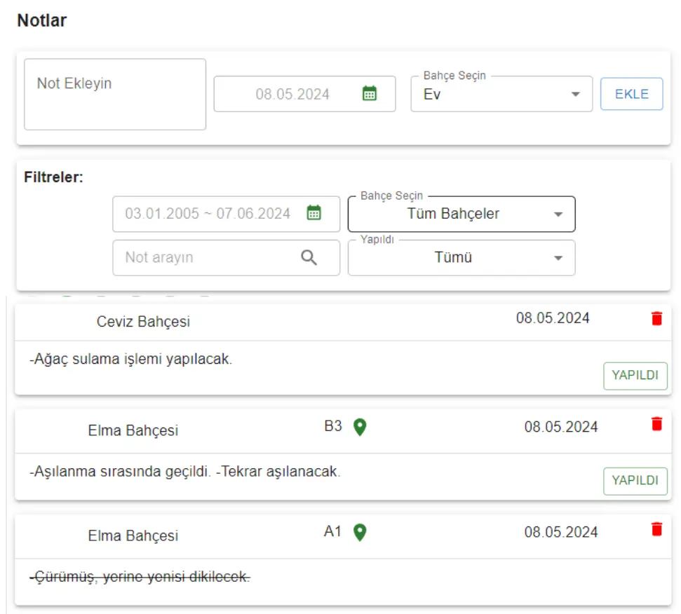Open calendar icon in filter date range
This screenshot has height=614, width=681.
tap(314, 214)
